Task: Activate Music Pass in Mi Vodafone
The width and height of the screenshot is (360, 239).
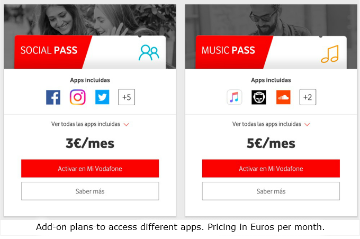Action: coord(271,168)
